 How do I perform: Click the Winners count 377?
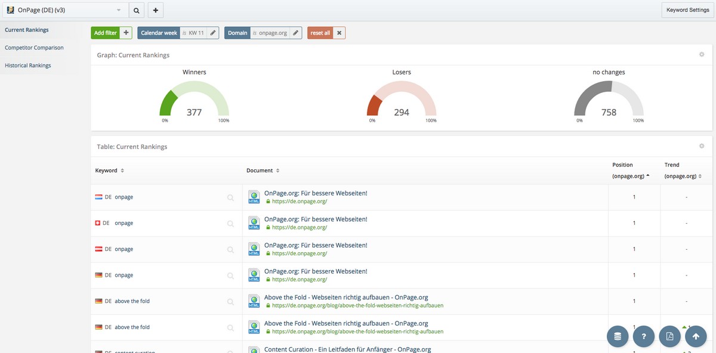pyautogui.click(x=195, y=112)
